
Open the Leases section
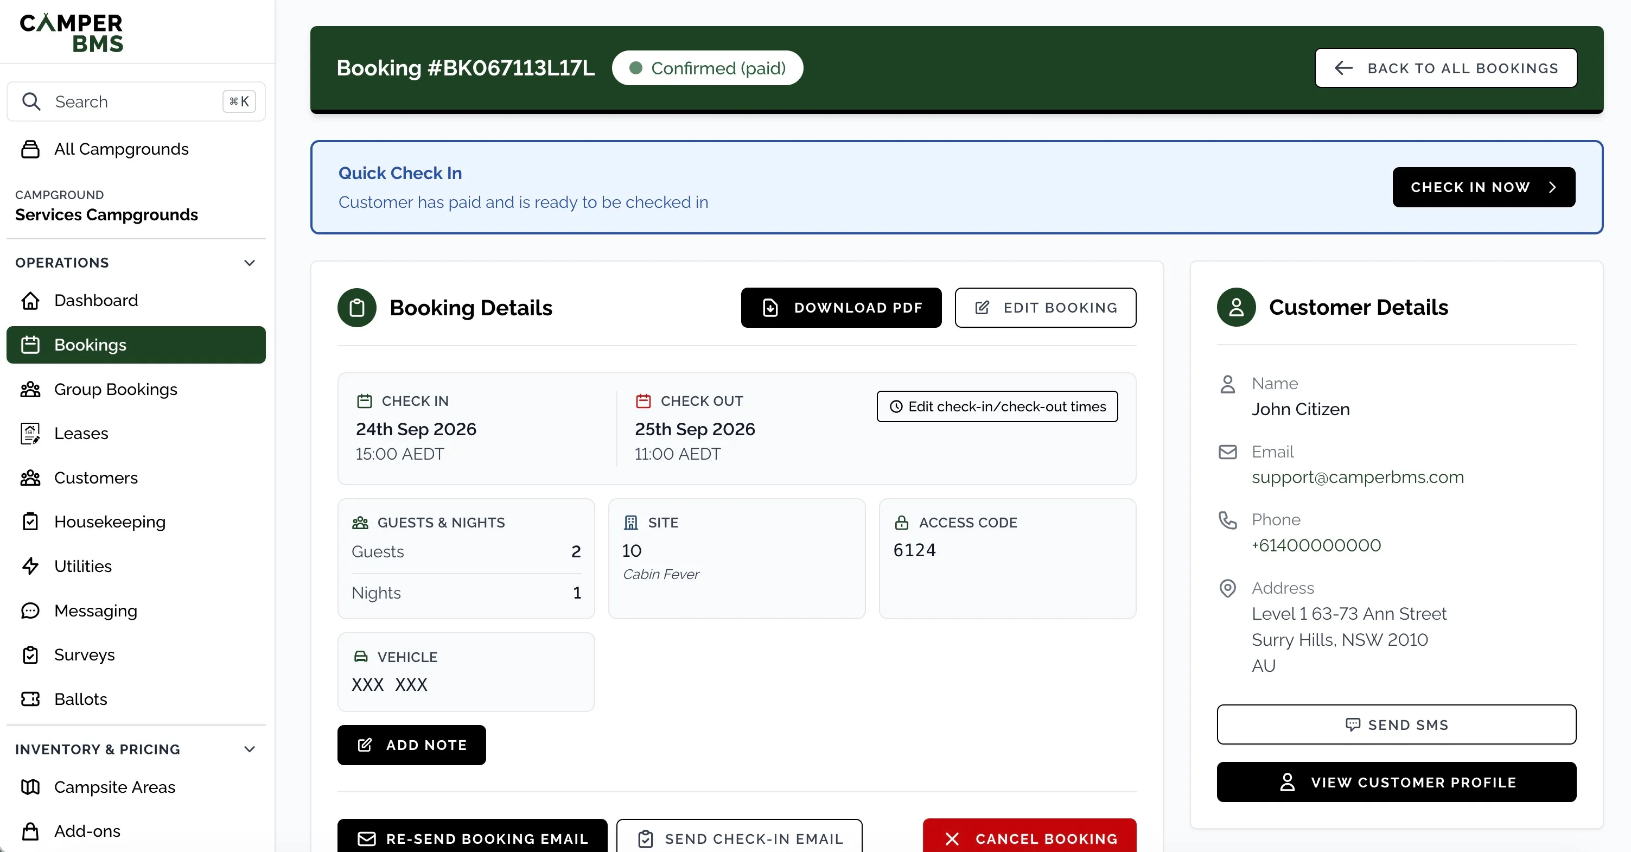(136, 433)
